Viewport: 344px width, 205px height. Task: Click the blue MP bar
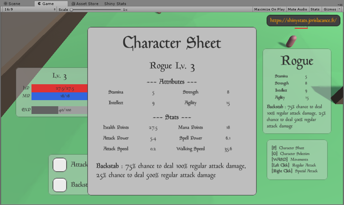[x=59, y=96]
